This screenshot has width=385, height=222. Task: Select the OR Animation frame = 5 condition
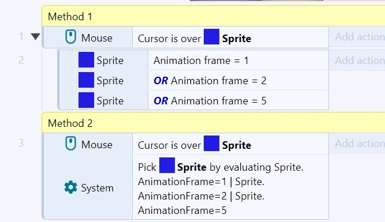(238, 100)
